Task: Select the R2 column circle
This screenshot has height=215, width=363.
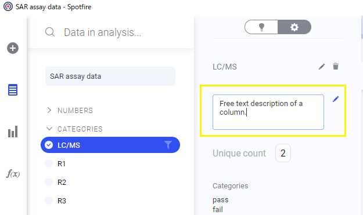Action: [x=49, y=182]
